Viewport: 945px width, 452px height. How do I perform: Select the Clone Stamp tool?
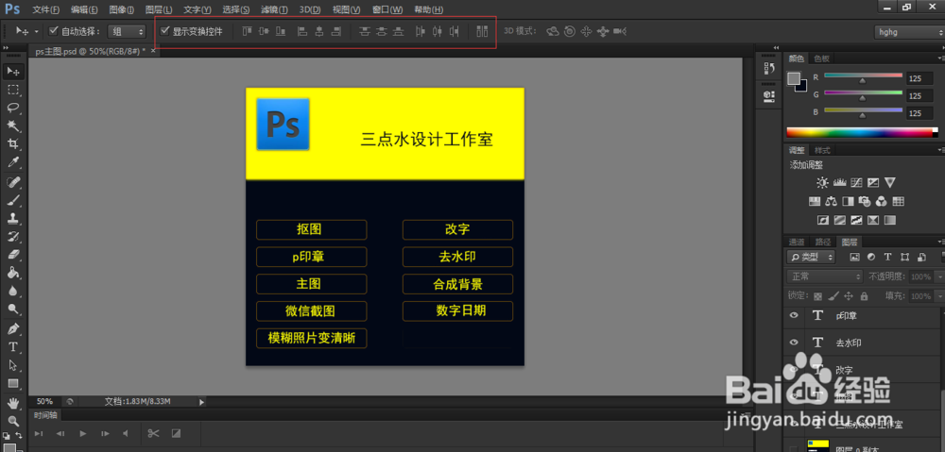pos(12,218)
